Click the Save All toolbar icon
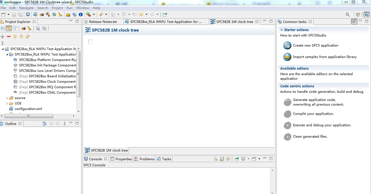 pos(20,14)
